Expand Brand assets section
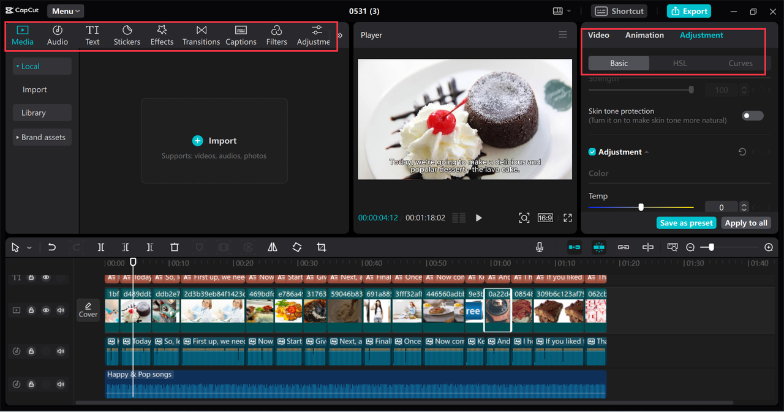The height and width of the screenshot is (412, 784). 42,137
